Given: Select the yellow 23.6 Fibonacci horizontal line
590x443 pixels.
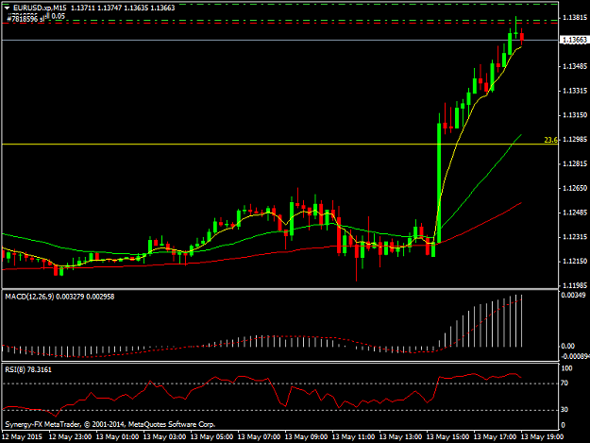Looking at the screenshot, I should (x=280, y=145).
